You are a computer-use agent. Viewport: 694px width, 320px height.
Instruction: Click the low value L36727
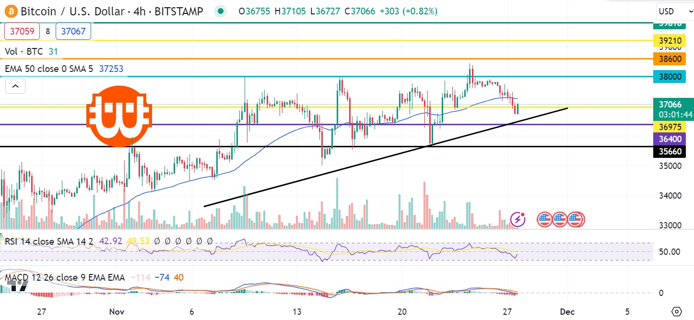pos(325,11)
